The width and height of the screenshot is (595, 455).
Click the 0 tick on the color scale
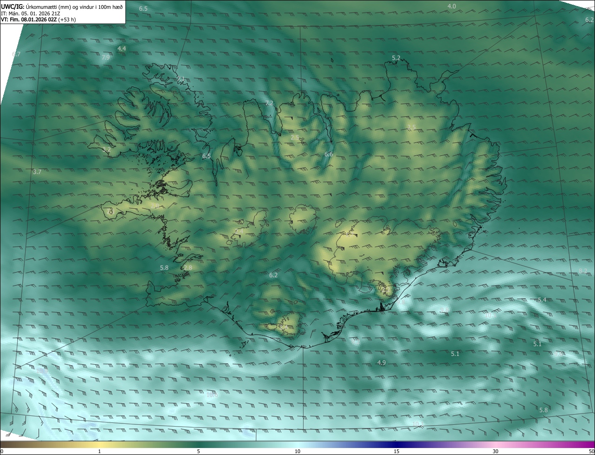(1, 451)
